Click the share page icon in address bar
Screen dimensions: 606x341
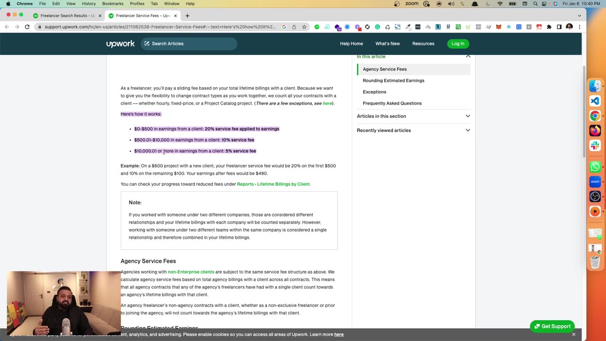(294, 27)
